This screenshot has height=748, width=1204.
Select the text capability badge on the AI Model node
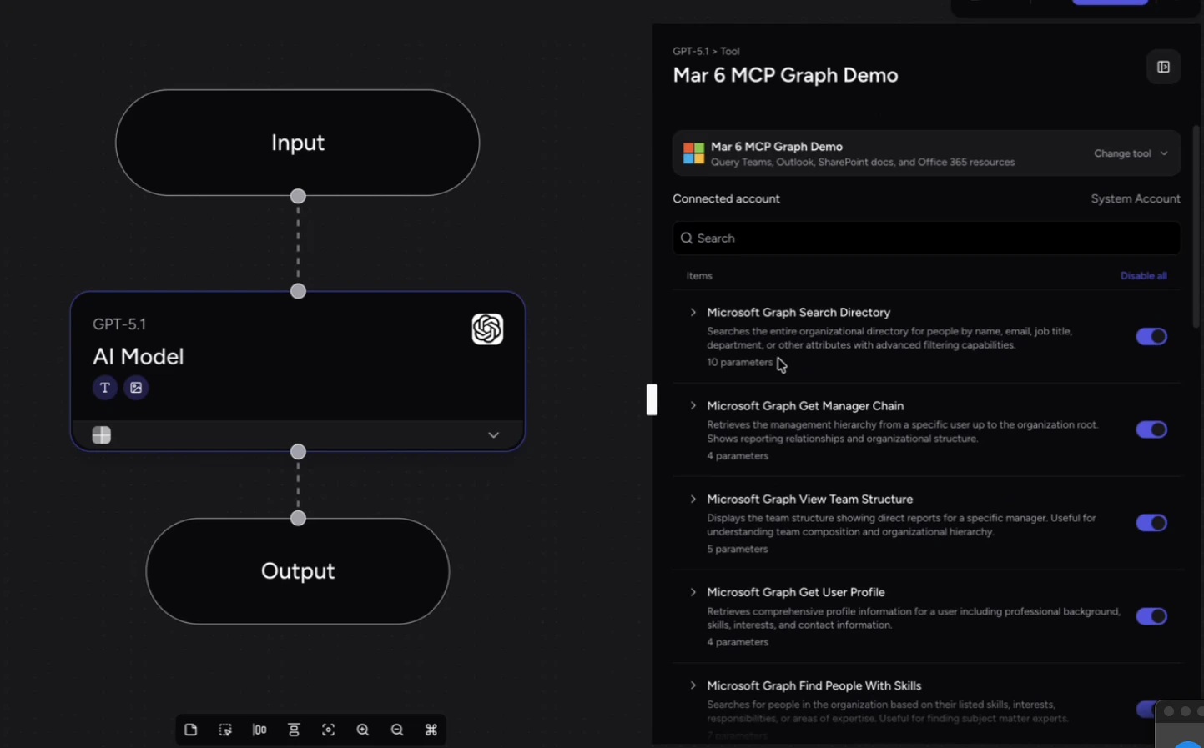pos(104,387)
